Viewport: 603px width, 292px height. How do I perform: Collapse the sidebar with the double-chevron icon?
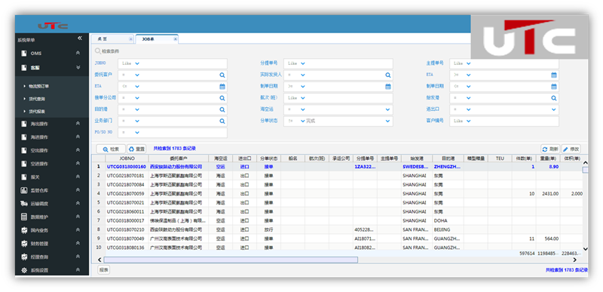pyautogui.click(x=80, y=38)
